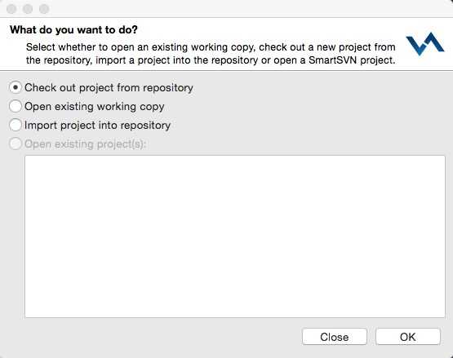Click the 'What do you want to do?' heading
The image size is (453, 358).
73,29
